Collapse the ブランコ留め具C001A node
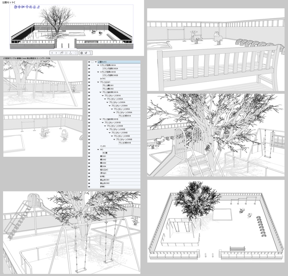This screenshot has width=288, height=276. click(100, 92)
